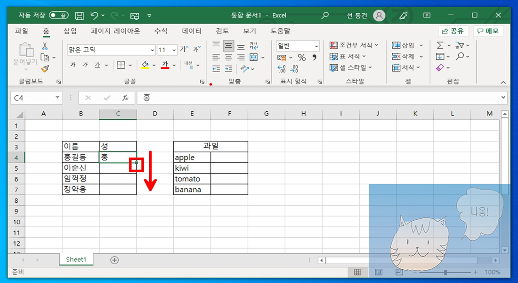The width and height of the screenshot is (518, 283).
Task: Collapse the ribbon with the chevron
Action: point(503,83)
